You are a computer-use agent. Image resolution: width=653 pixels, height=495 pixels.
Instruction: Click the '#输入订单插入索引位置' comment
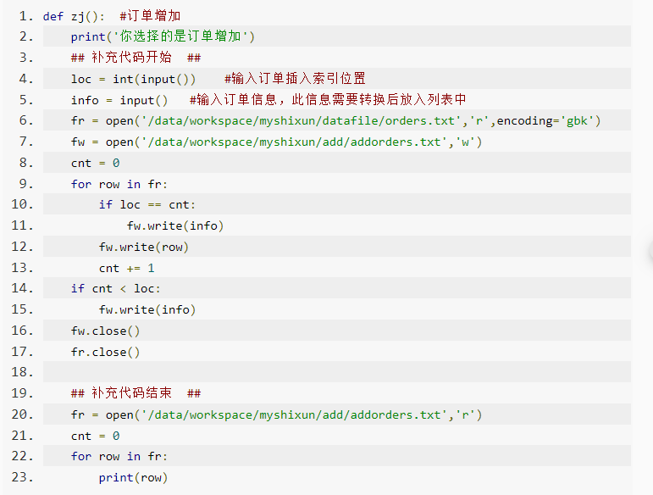click(295, 79)
